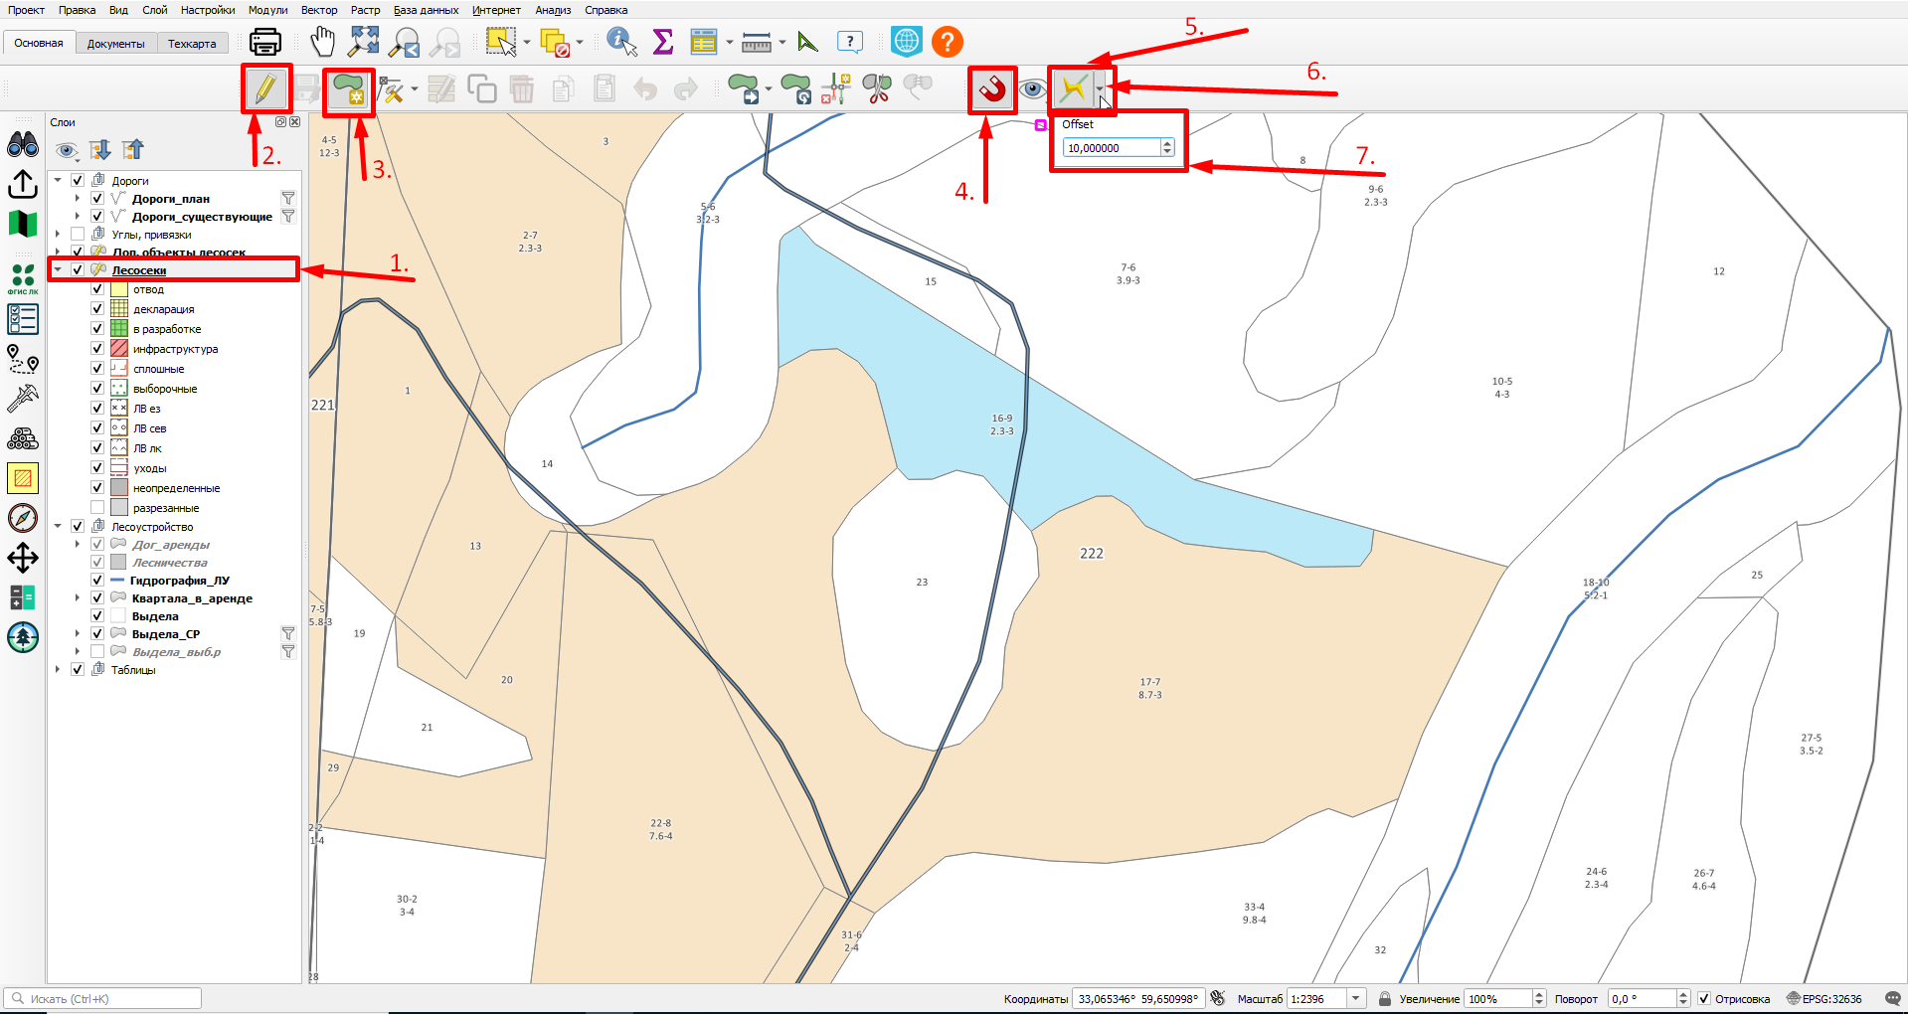Switch to the Документы tab
This screenshot has height=1014, width=1908.
[115, 43]
